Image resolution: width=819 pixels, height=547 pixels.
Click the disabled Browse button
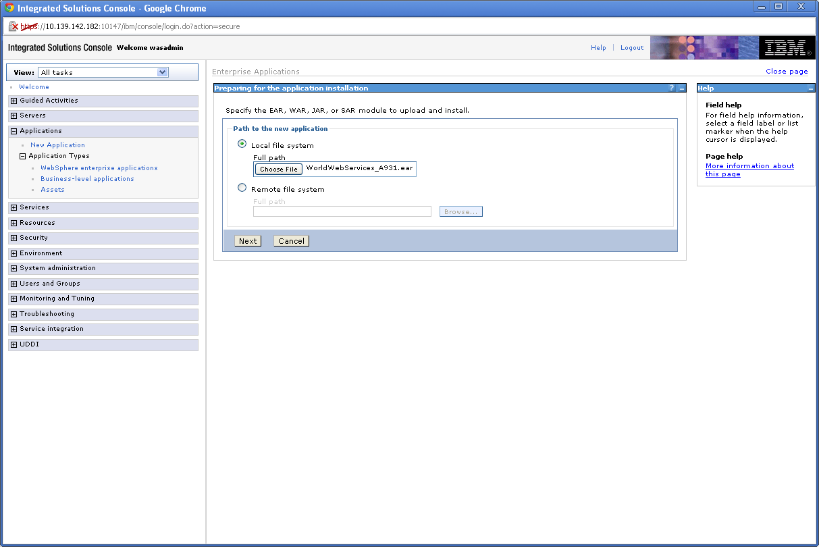pos(461,211)
